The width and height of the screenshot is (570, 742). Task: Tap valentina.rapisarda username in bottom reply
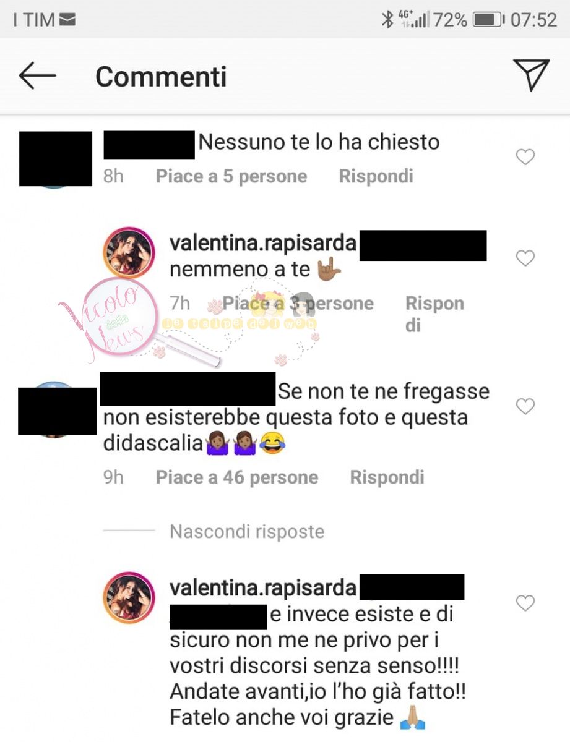(x=263, y=587)
